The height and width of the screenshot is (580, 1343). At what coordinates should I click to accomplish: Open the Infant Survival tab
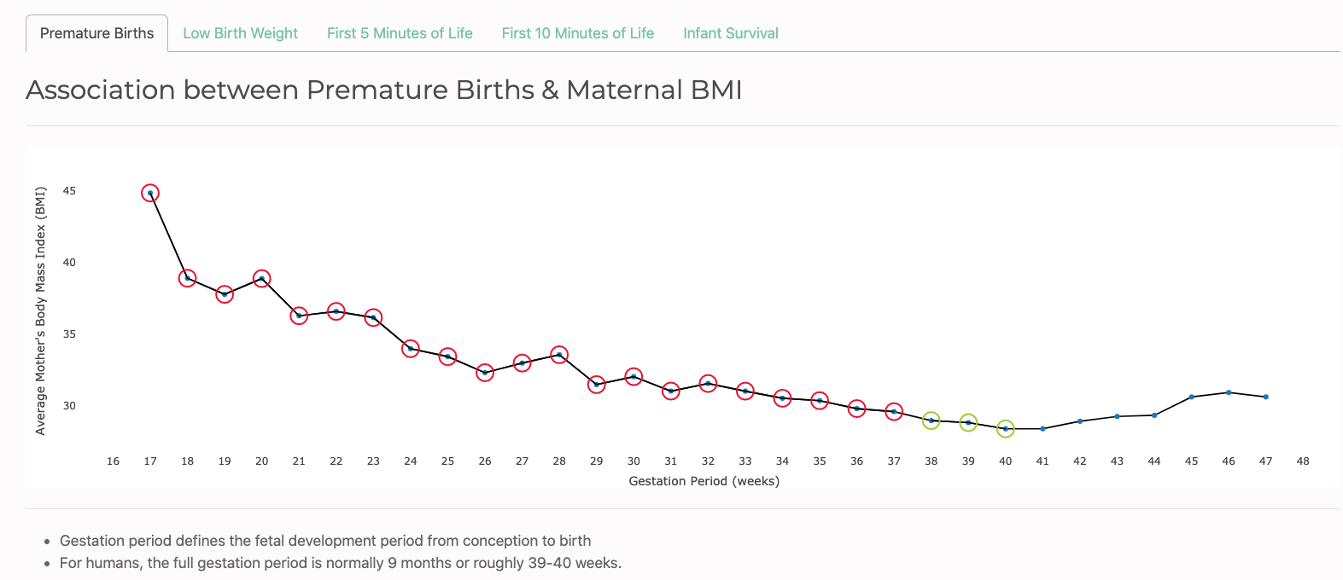coord(730,33)
